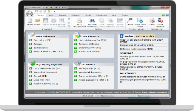
Task: Click Zarejestruj program link
Action: (x=155, y=92)
